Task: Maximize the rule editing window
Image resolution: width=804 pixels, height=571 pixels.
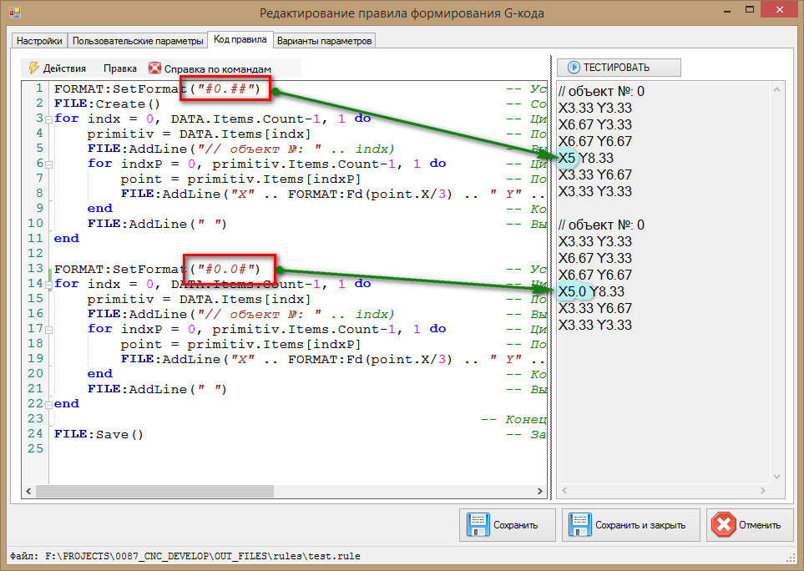Action: [x=750, y=10]
